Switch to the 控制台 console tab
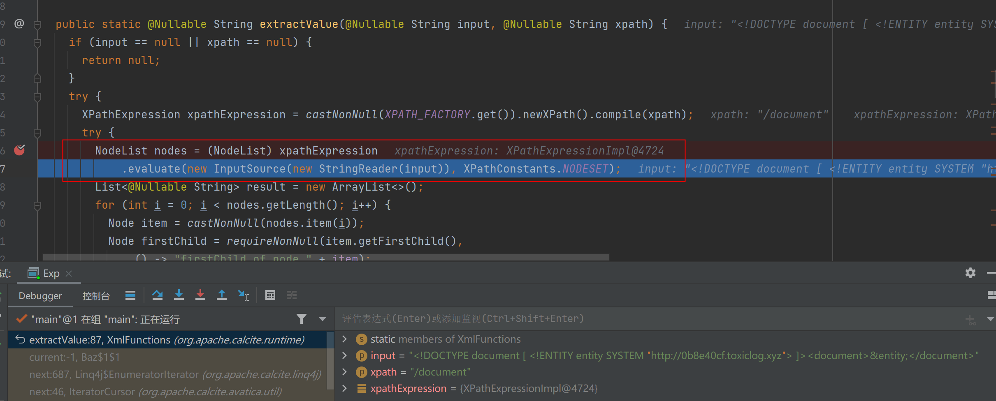The height and width of the screenshot is (401, 996). 96,295
